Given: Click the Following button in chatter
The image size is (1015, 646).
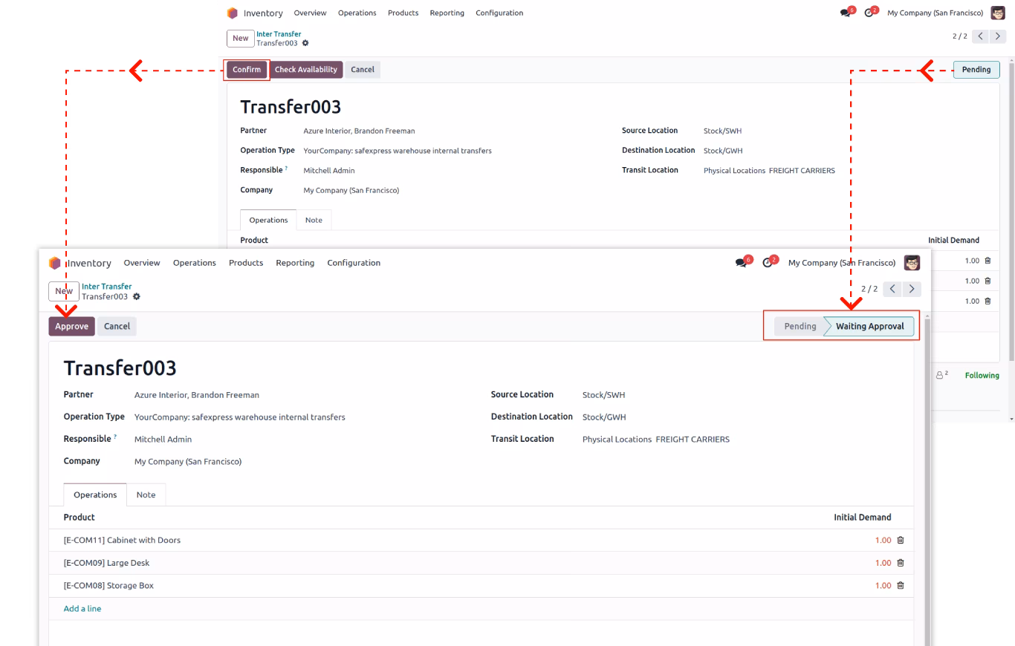Looking at the screenshot, I should pyautogui.click(x=982, y=376).
